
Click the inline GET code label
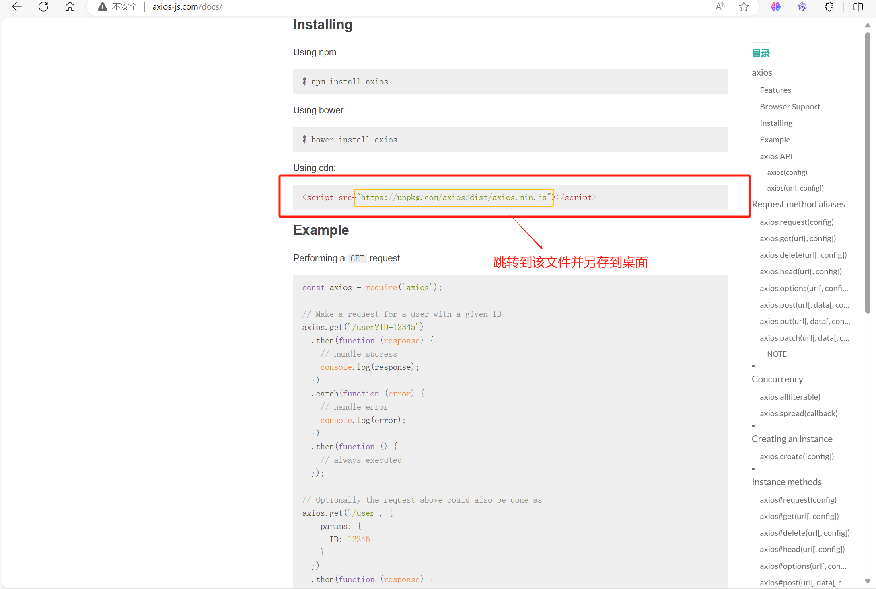coord(357,259)
